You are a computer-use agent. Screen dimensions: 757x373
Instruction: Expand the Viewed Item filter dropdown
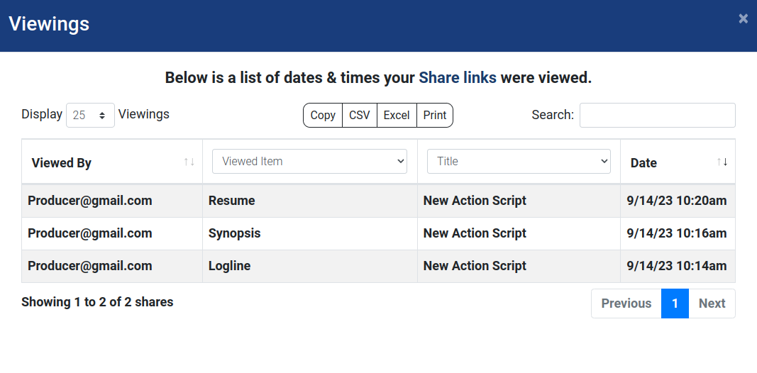309,161
